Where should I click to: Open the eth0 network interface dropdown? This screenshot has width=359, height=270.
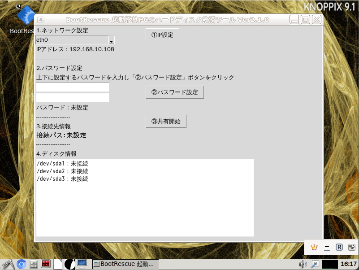pos(111,40)
